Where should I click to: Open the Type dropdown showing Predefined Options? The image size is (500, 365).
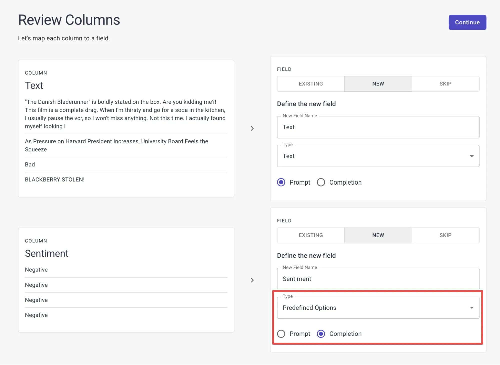378,308
